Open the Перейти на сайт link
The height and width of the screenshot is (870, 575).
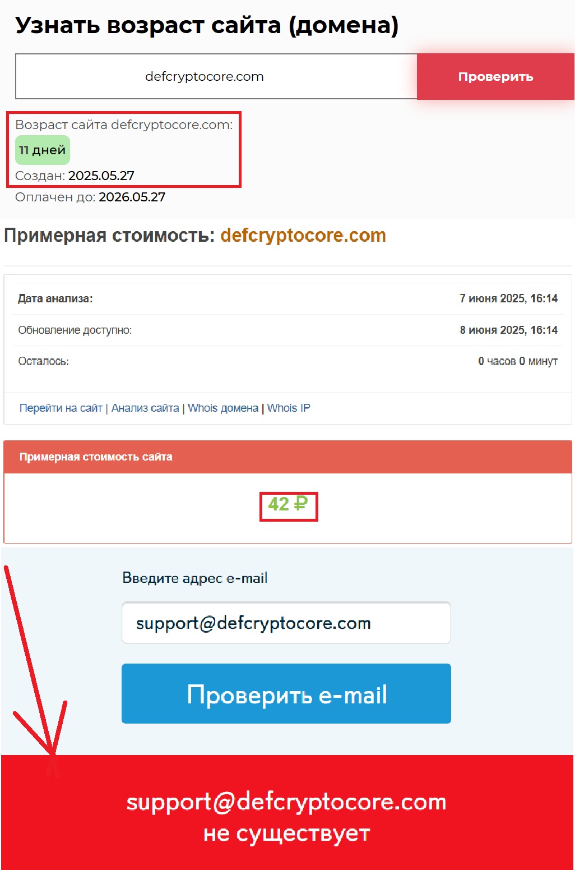[x=61, y=408]
